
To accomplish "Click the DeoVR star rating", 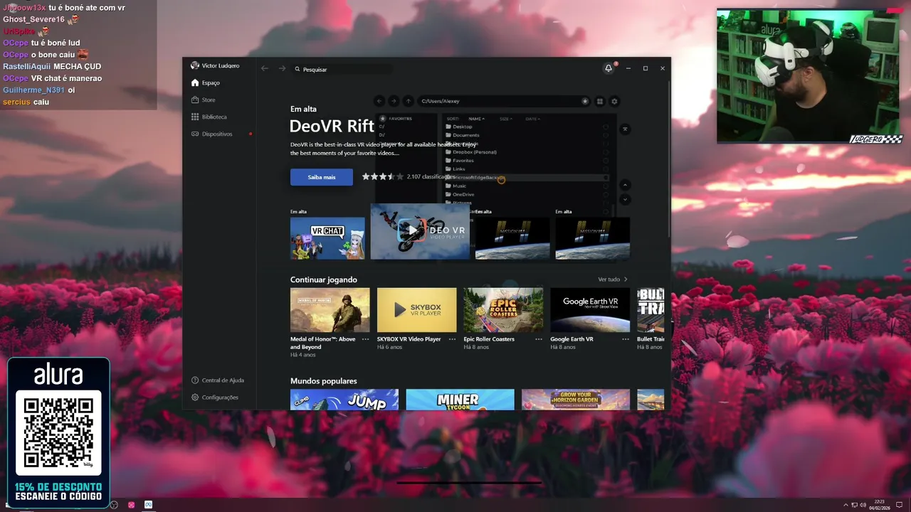I will (x=382, y=176).
